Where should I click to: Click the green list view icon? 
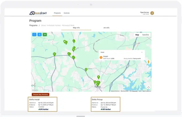pyautogui.click(x=45, y=34)
